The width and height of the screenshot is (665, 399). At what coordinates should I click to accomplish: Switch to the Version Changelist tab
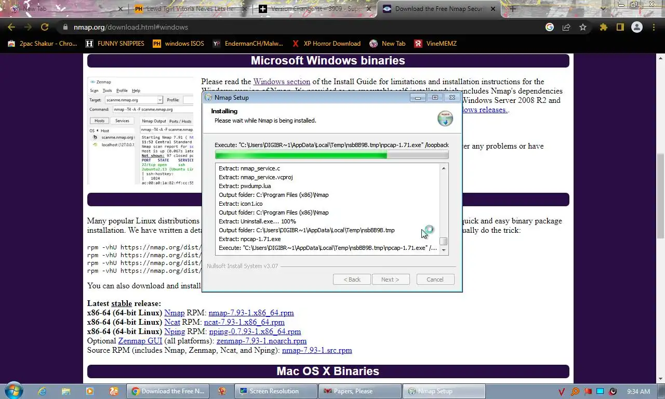click(x=316, y=8)
